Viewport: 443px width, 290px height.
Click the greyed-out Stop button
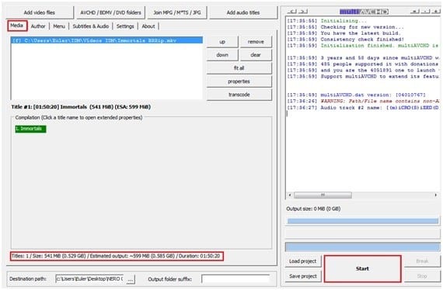(x=422, y=276)
